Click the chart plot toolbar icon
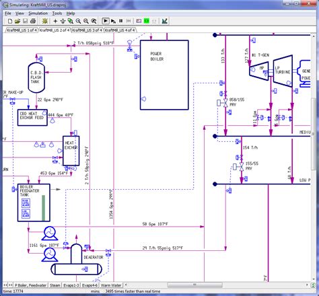 point(165,21)
